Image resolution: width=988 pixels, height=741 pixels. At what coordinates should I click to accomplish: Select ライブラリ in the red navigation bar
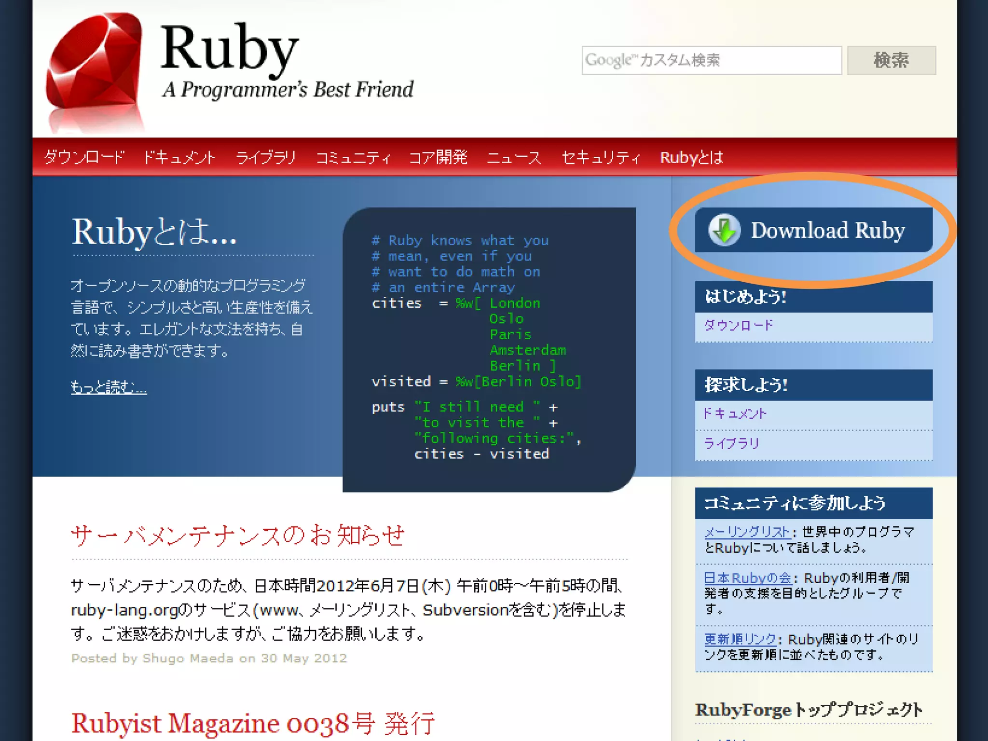(266, 157)
